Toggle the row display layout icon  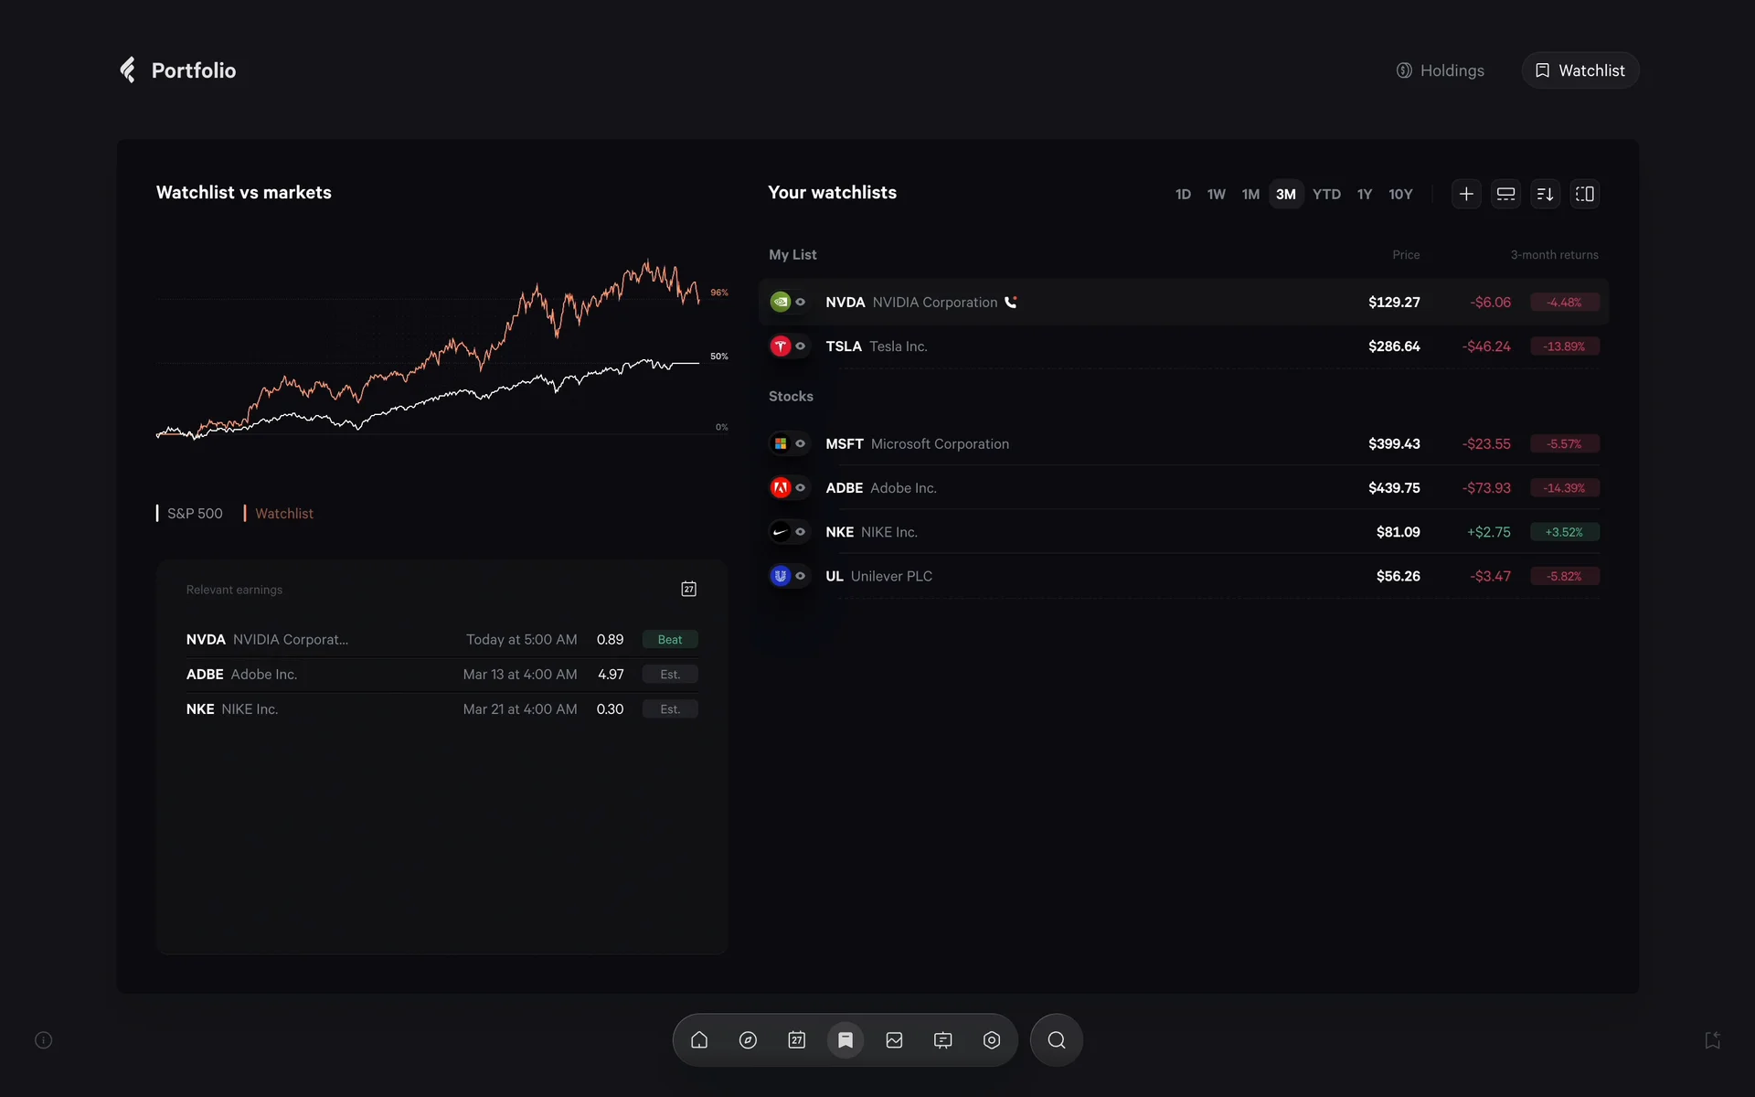[x=1505, y=194]
